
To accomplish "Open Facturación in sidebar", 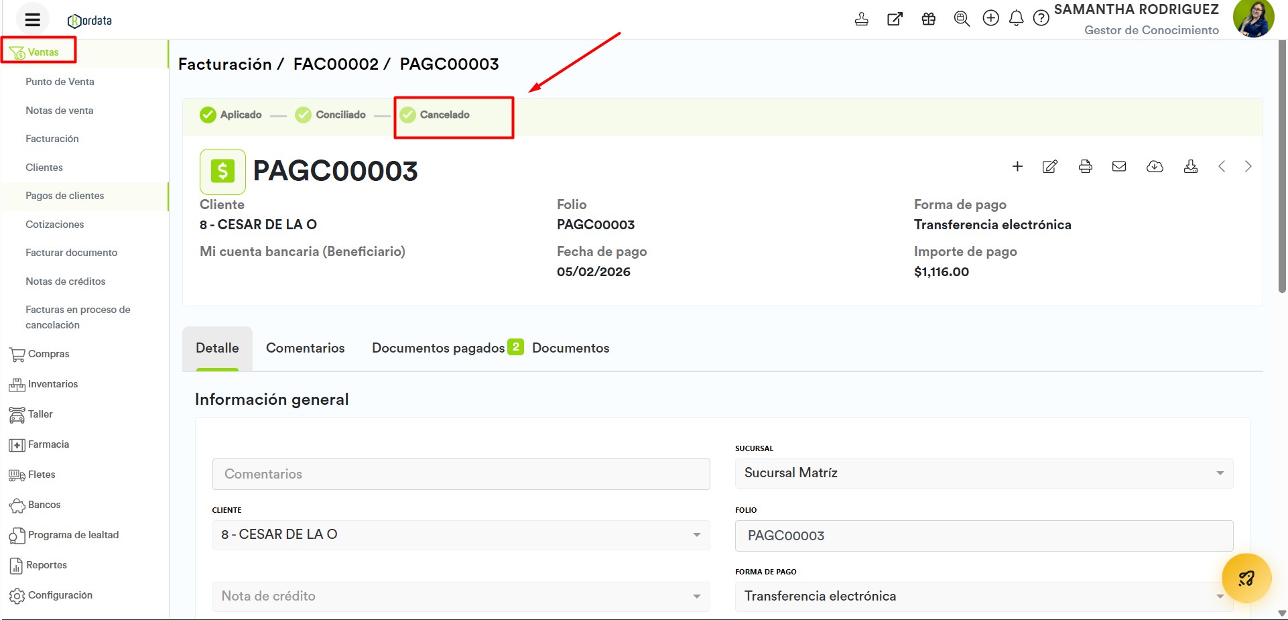I will (x=52, y=139).
